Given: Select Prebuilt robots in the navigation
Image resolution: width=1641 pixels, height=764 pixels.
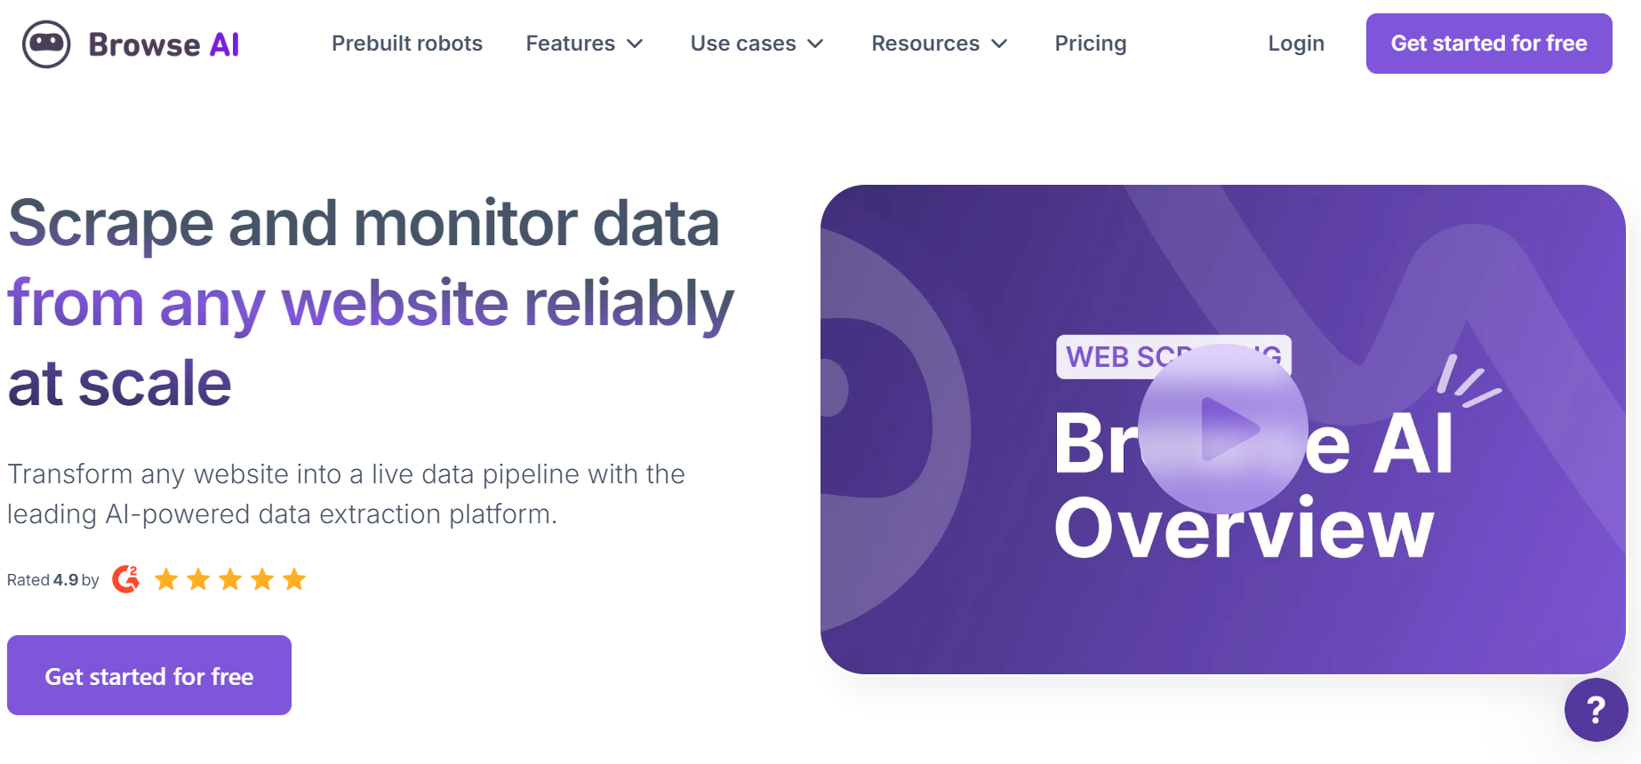Looking at the screenshot, I should click(407, 43).
